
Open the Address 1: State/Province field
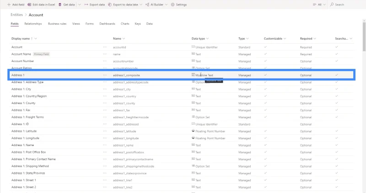pyautogui.click(x=28, y=173)
